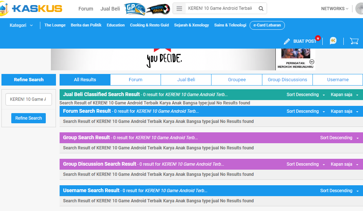The width and height of the screenshot is (363, 211).
Task: Open Sort Descending in Jual Beli Classified results
Action: pos(306,95)
